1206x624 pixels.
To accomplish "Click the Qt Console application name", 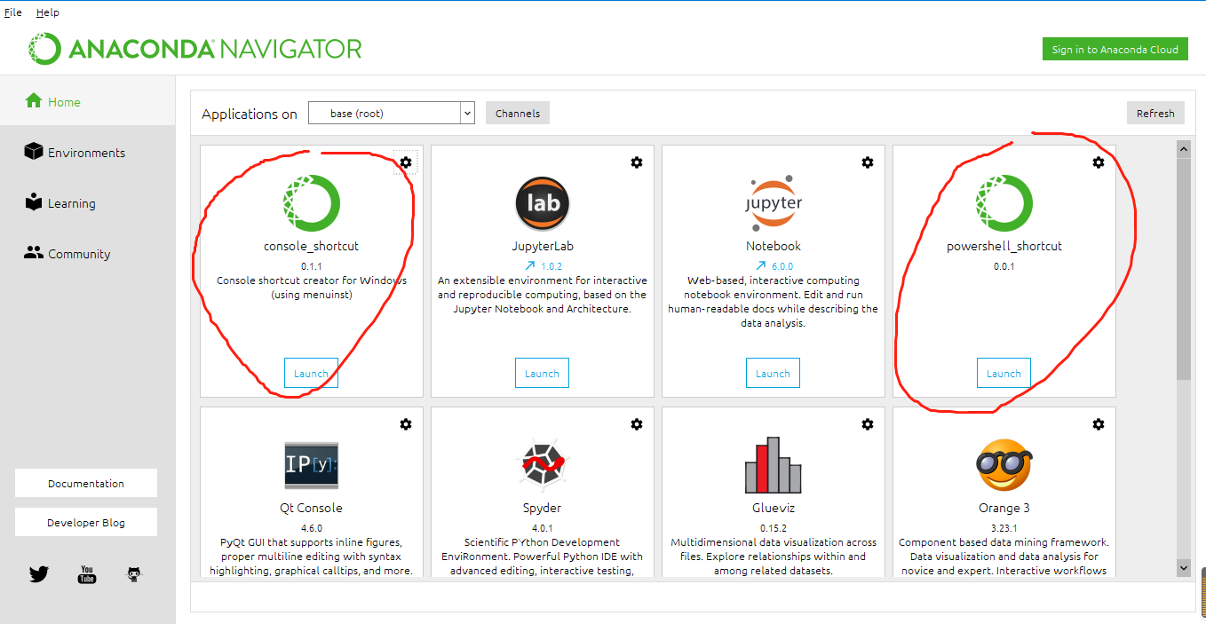I will tap(311, 508).
